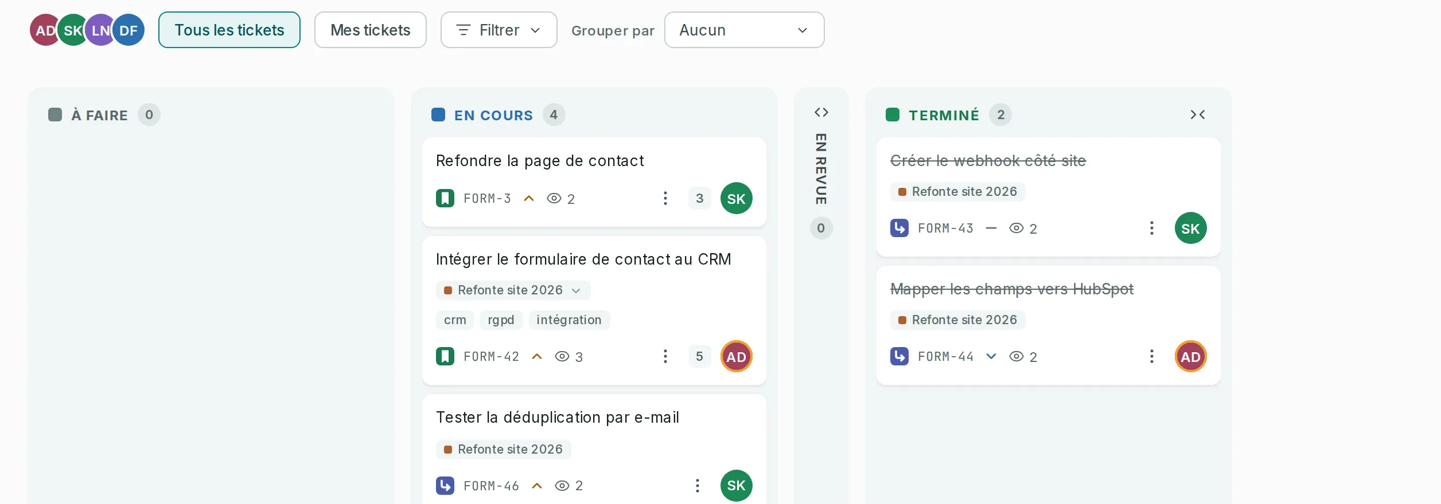Viewport: 1441px width, 504px height.
Task: Toggle watching on FORM-43
Action: 1023,228
